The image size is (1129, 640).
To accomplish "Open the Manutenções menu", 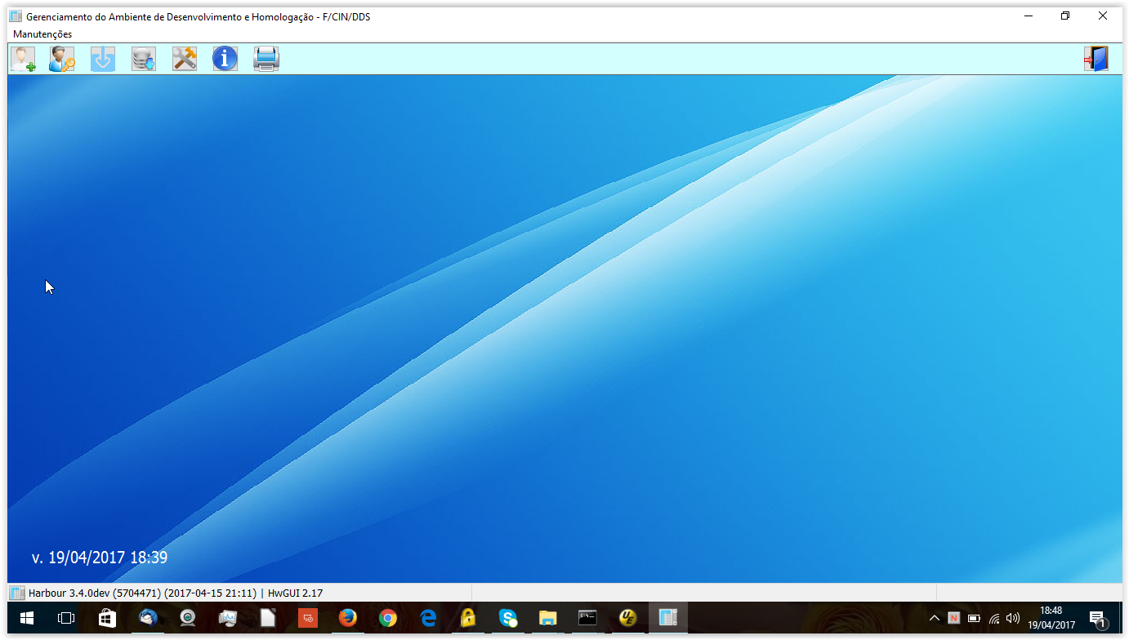I will point(42,34).
